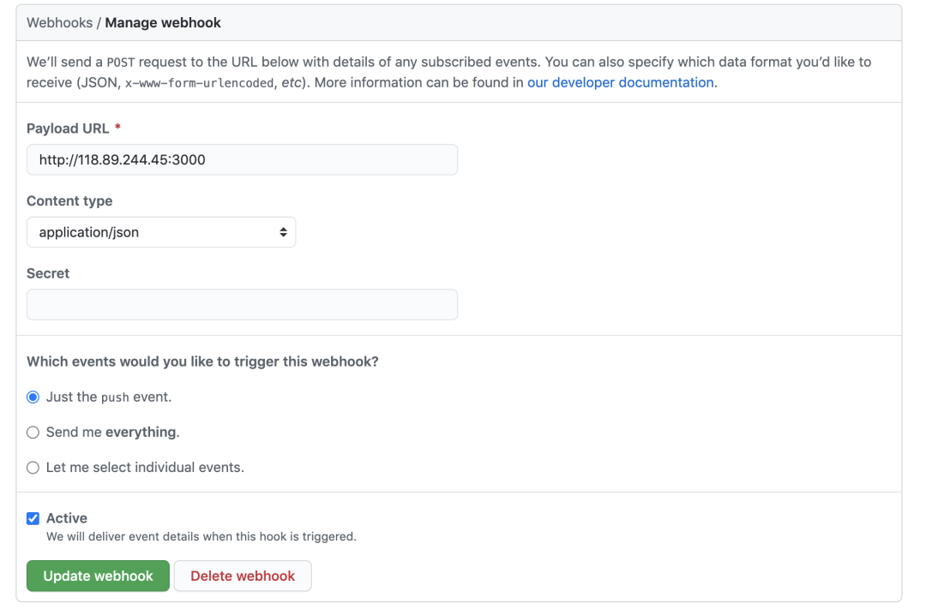The width and height of the screenshot is (926, 615).
Task: Click the 'POST' code text in description
Action: click(121, 63)
